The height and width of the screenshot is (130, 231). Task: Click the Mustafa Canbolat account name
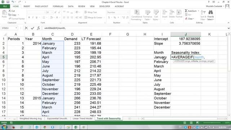coord(214,6)
